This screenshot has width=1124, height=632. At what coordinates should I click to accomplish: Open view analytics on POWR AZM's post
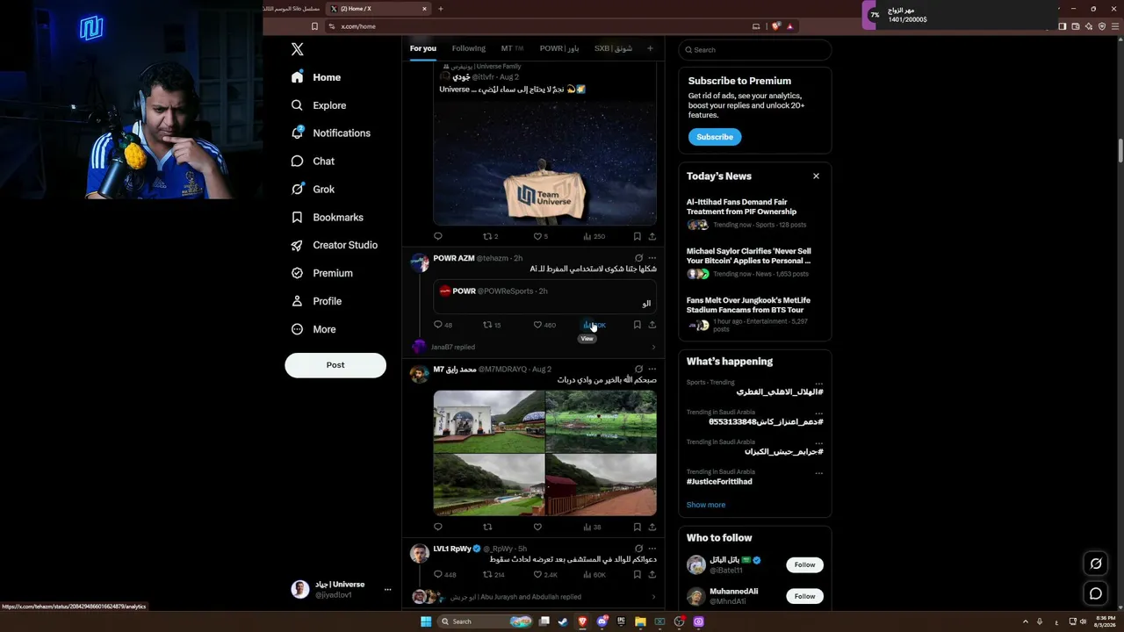click(594, 325)
